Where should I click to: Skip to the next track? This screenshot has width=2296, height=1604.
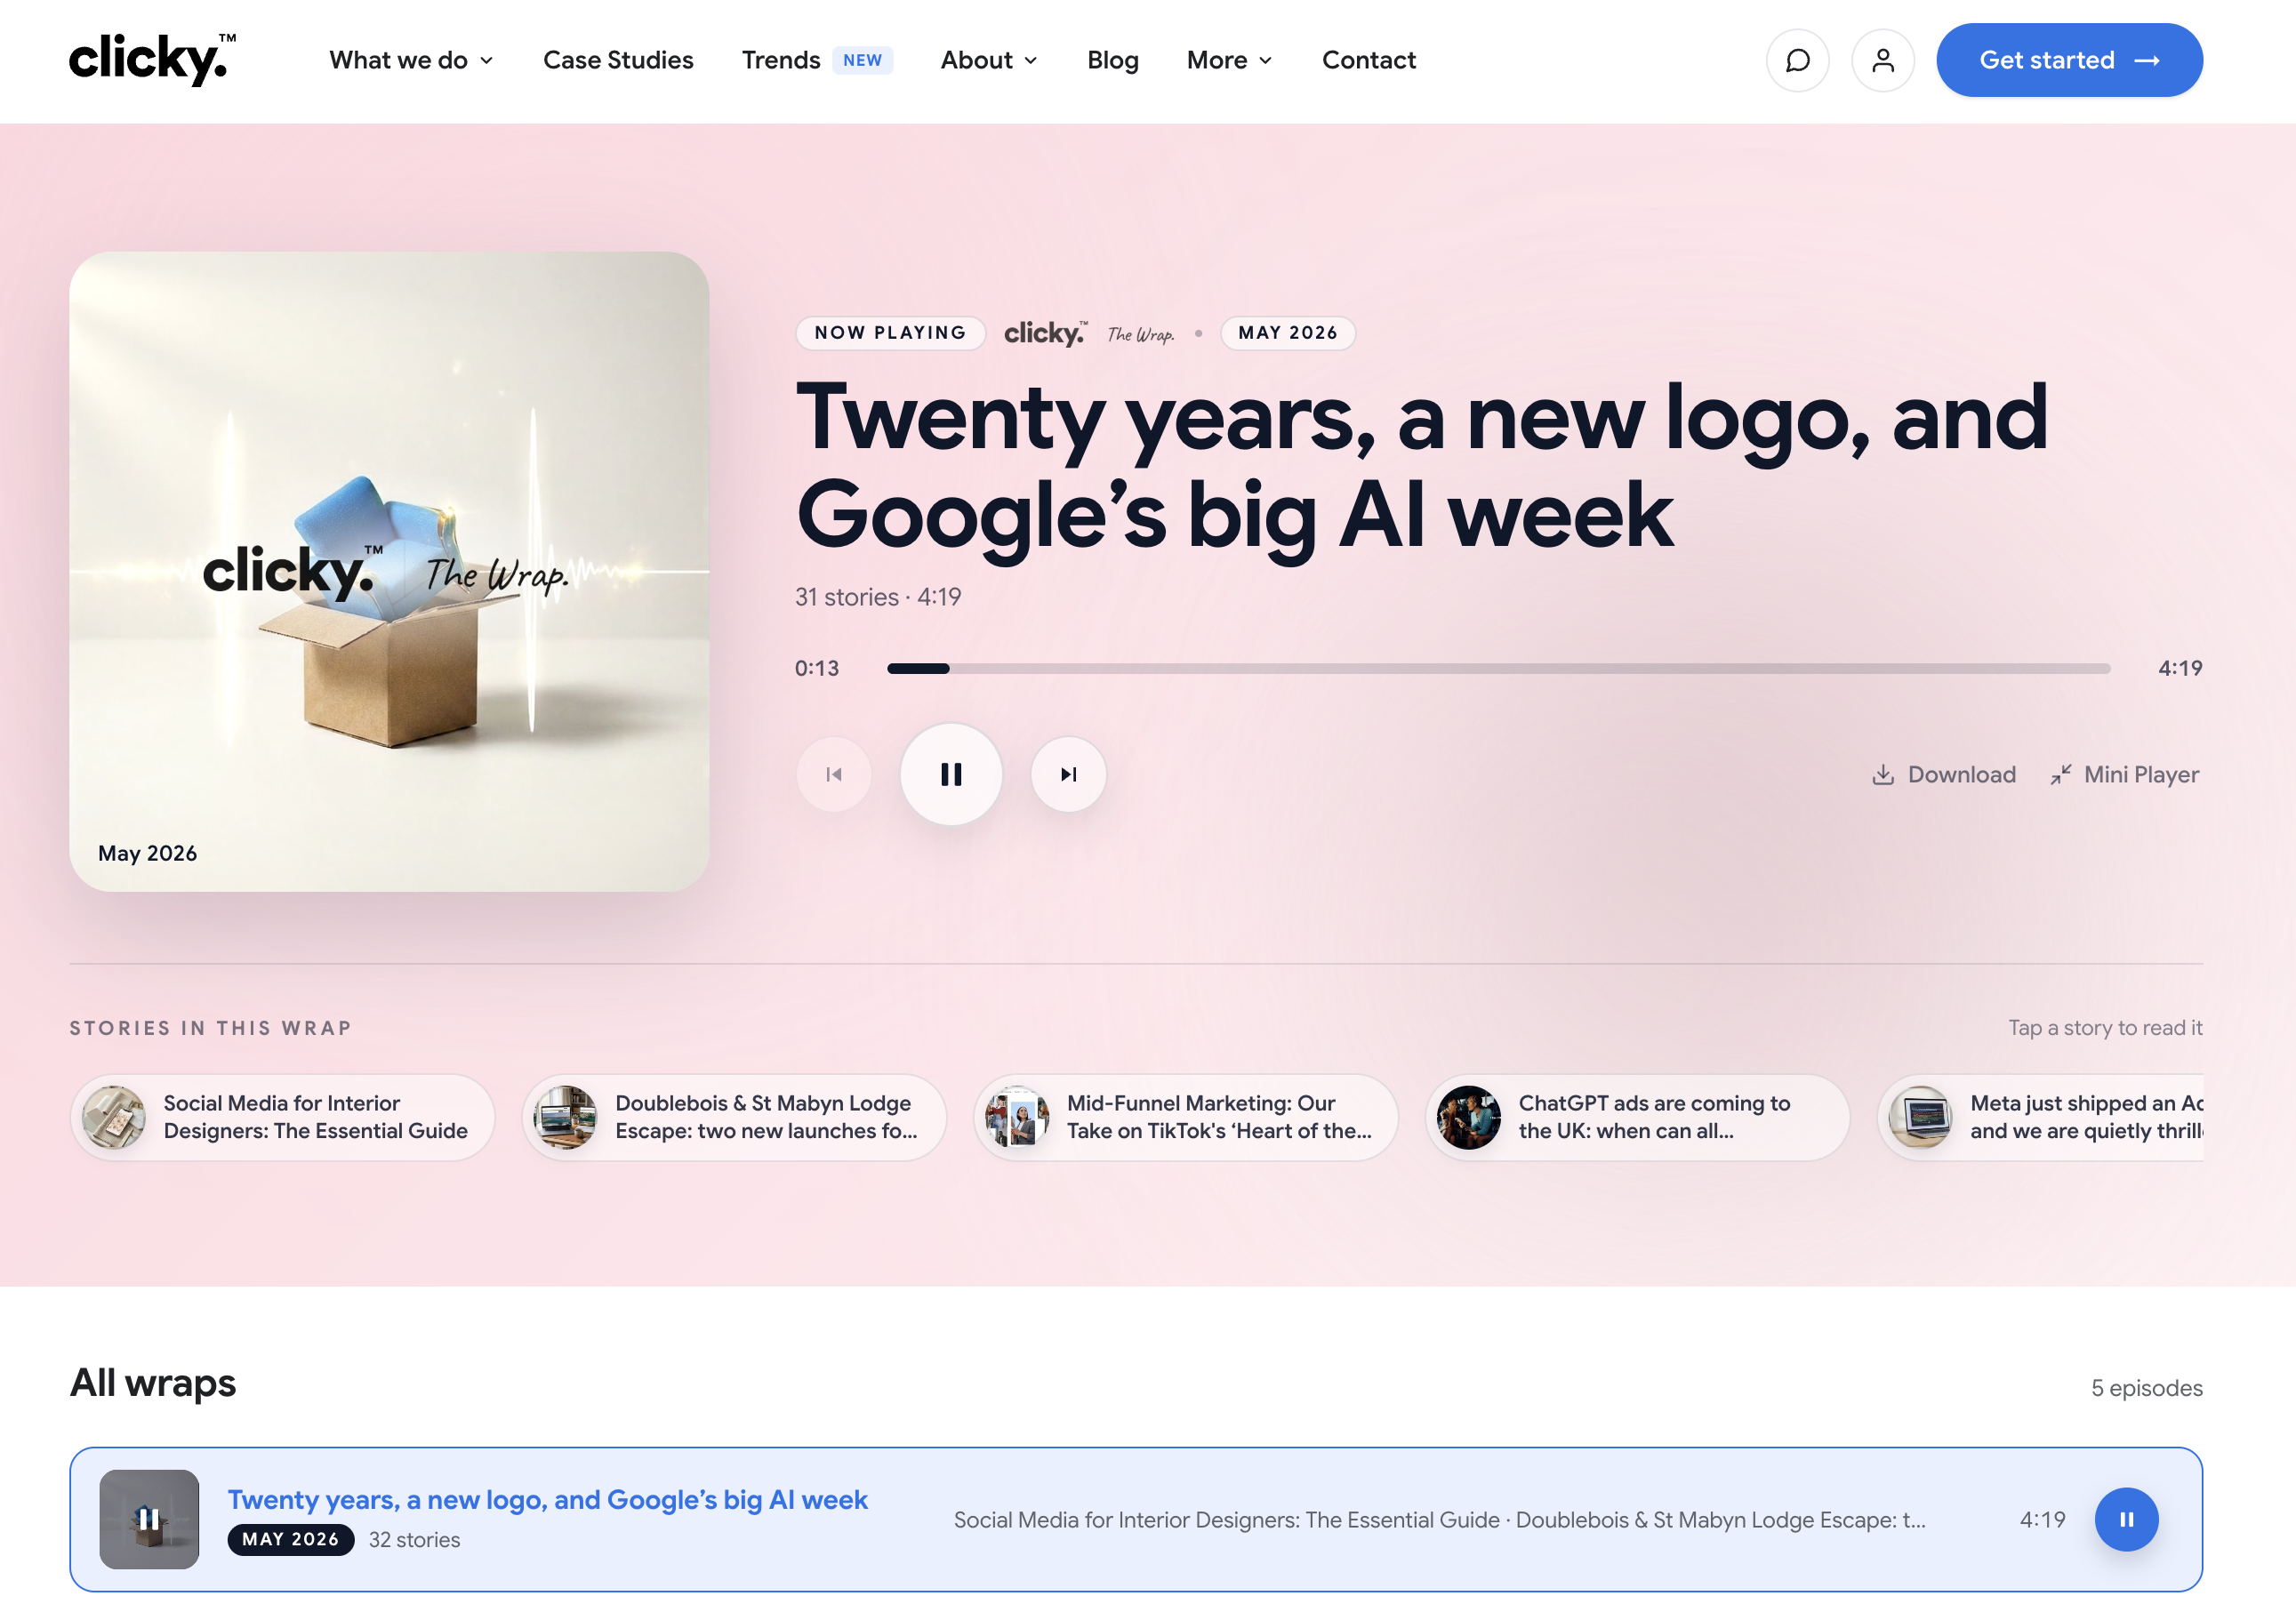[x=1068, y=774]
